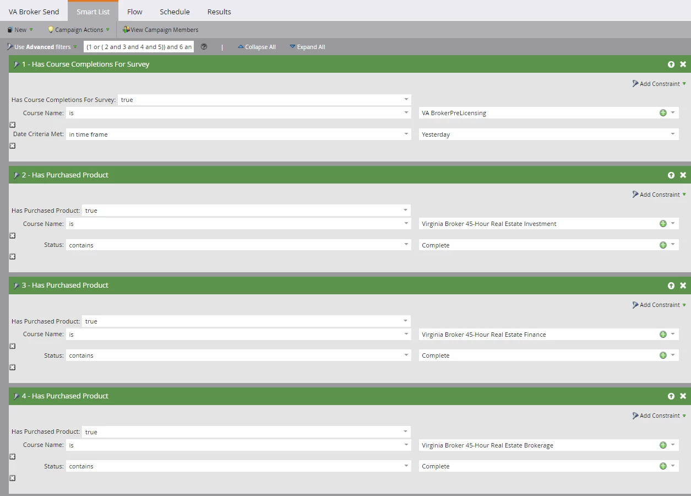
Task: Delete filter 3 Has Purchased Product
Action: [x=683, y=285]
